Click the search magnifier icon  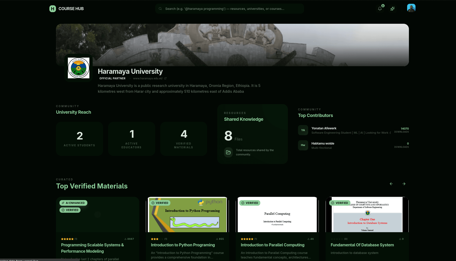pos(160,9)
